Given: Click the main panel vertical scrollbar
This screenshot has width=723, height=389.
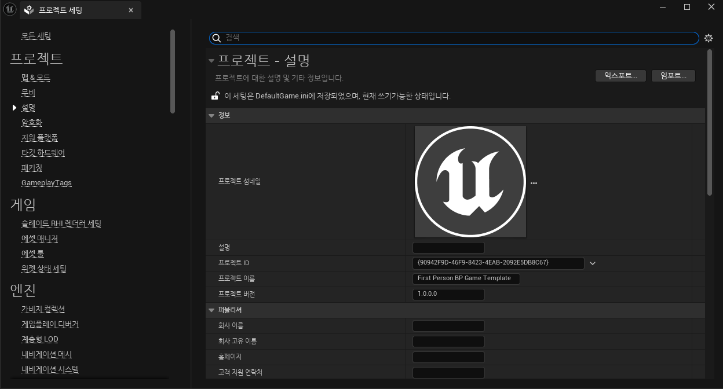Looking at the screenshot, I should [710, 123].
